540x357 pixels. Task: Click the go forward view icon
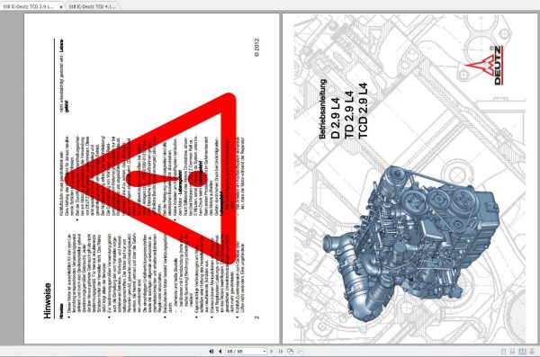point(300,352)
